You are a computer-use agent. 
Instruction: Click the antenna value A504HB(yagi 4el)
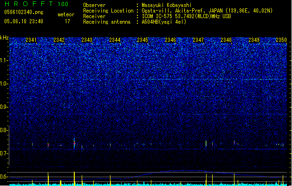point(164,22)
